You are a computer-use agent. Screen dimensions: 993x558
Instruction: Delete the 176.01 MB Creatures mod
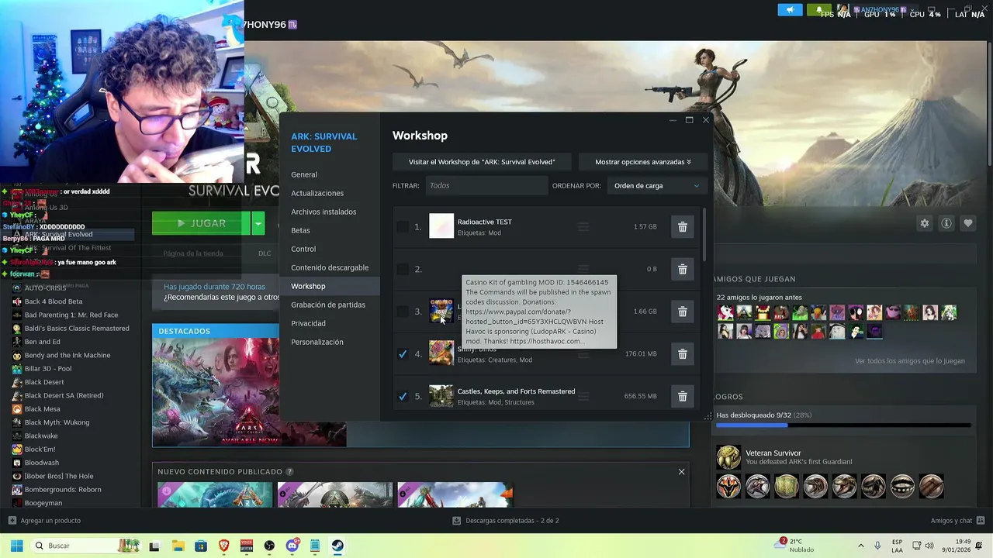point(683,354)
